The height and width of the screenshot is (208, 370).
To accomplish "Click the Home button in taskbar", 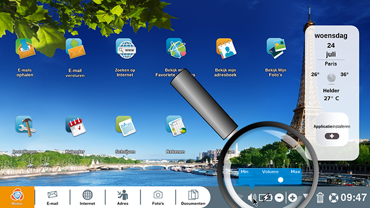I will 17,197.
